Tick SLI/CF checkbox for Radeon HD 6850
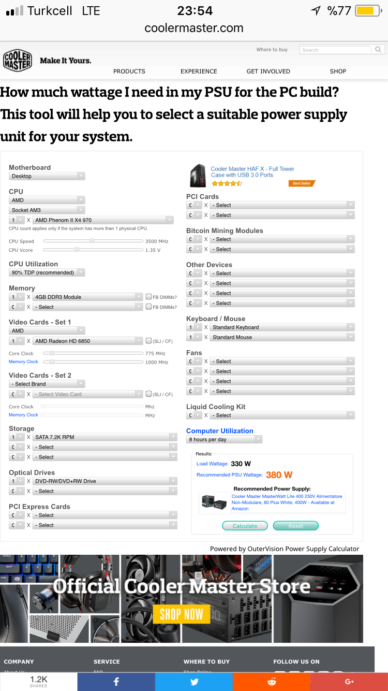Screen dimensions: 388x691 pos(148,341)
